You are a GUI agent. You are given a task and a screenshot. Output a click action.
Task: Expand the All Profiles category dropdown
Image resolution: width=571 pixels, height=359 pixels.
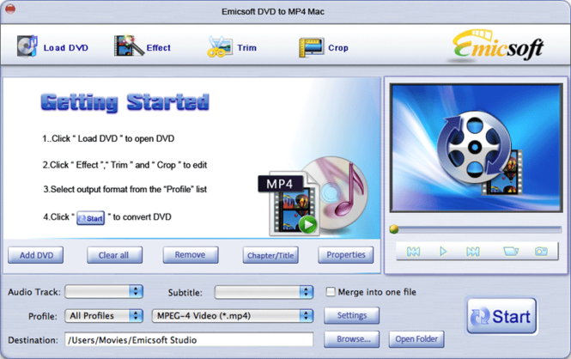click(x=104, y=315)
